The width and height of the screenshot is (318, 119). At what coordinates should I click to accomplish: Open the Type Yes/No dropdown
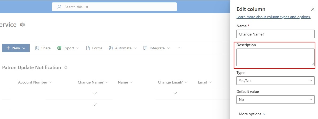click(276, 81)
